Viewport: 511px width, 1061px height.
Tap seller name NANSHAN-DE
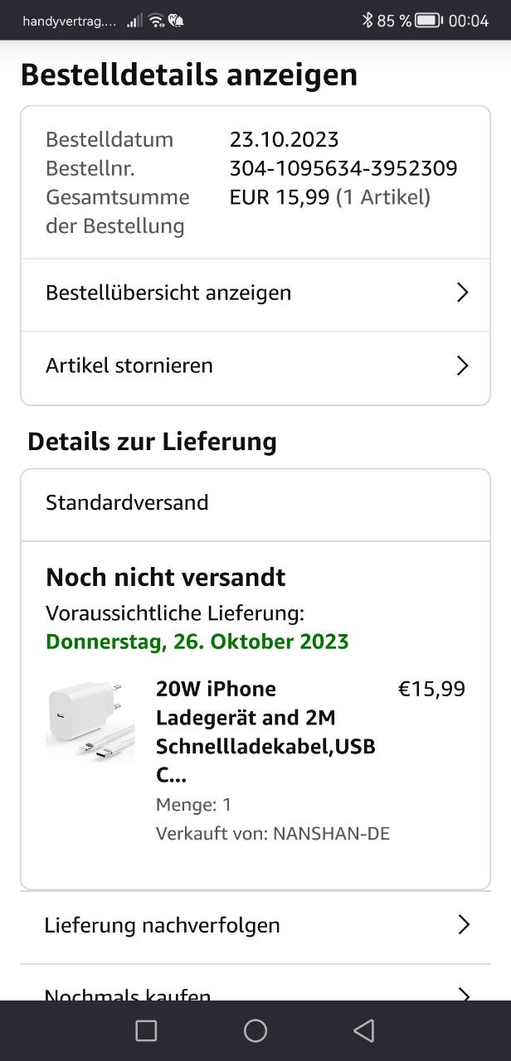click(x=331, y=833)
